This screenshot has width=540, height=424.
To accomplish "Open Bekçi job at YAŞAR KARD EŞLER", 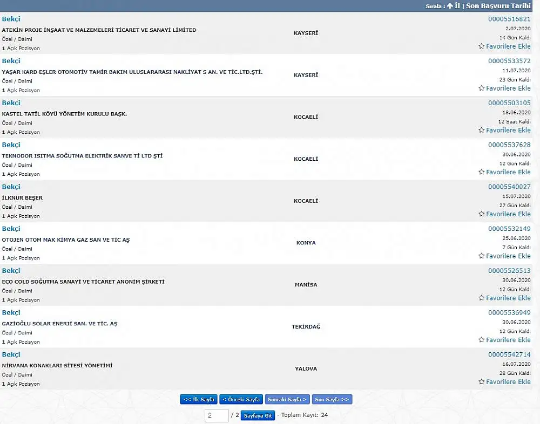I will pyautogui.click(x=11, y=61).
